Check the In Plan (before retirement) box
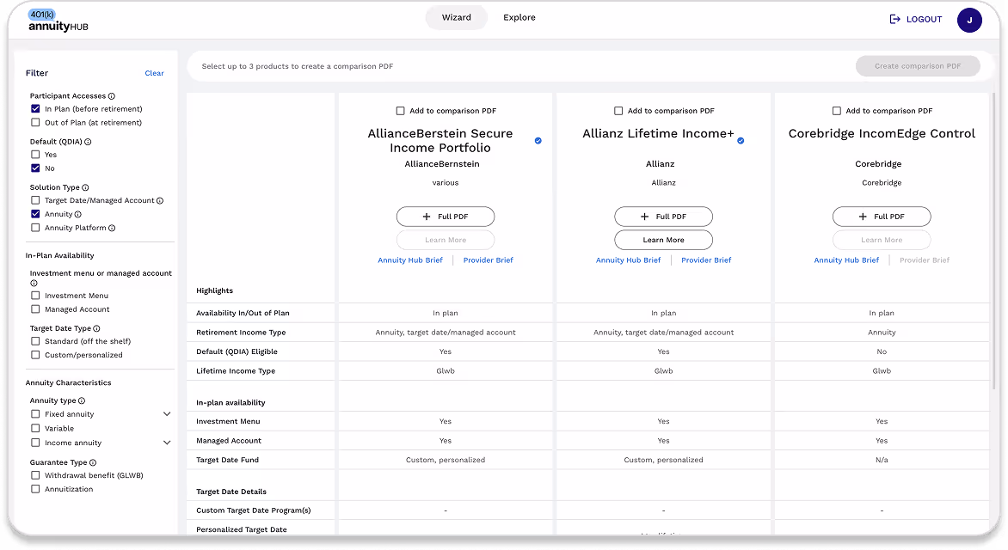This screenshot has height=550, width=1008. [35, 108]
